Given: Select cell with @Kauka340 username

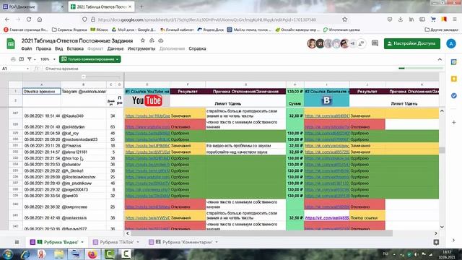Looking at the screenshot, I should pyautogui.click(x=84, y=113).
